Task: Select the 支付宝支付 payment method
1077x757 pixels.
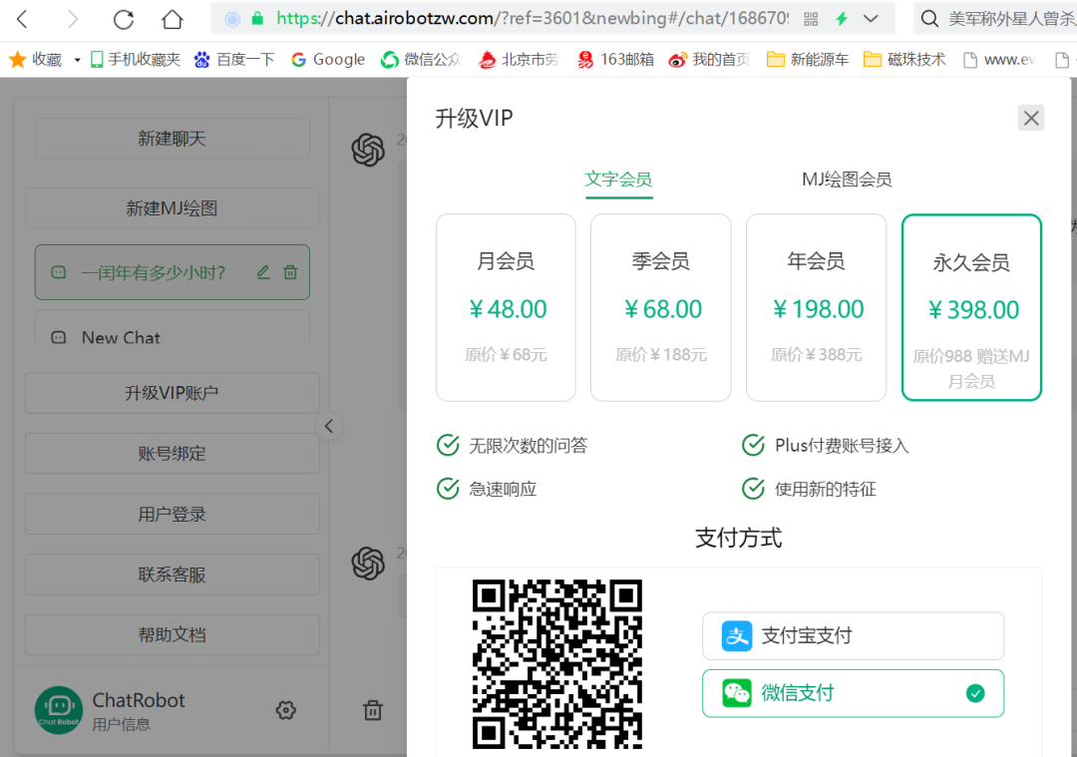Action: (853, 635)
